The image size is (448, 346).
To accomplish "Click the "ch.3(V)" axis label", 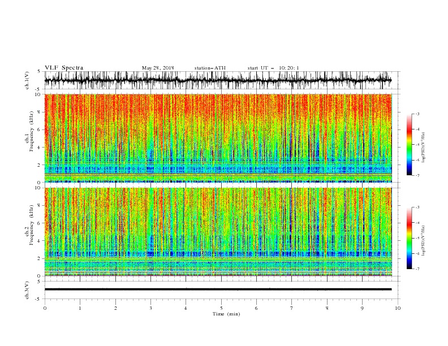I will click(x=27, y=290).
